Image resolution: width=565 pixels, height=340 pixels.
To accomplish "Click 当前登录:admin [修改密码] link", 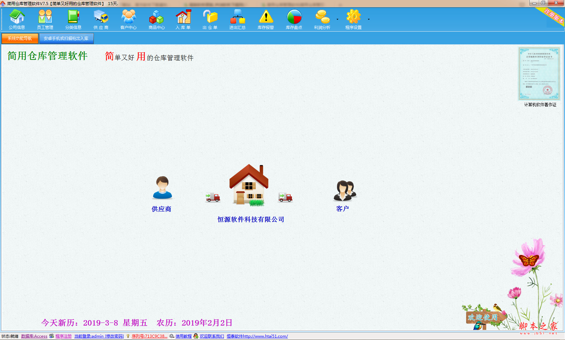I will click(x=99, y=336).
